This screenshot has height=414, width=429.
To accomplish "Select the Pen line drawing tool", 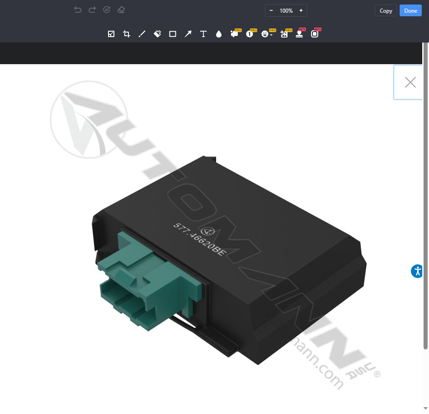I will click(x=142, y=34).
